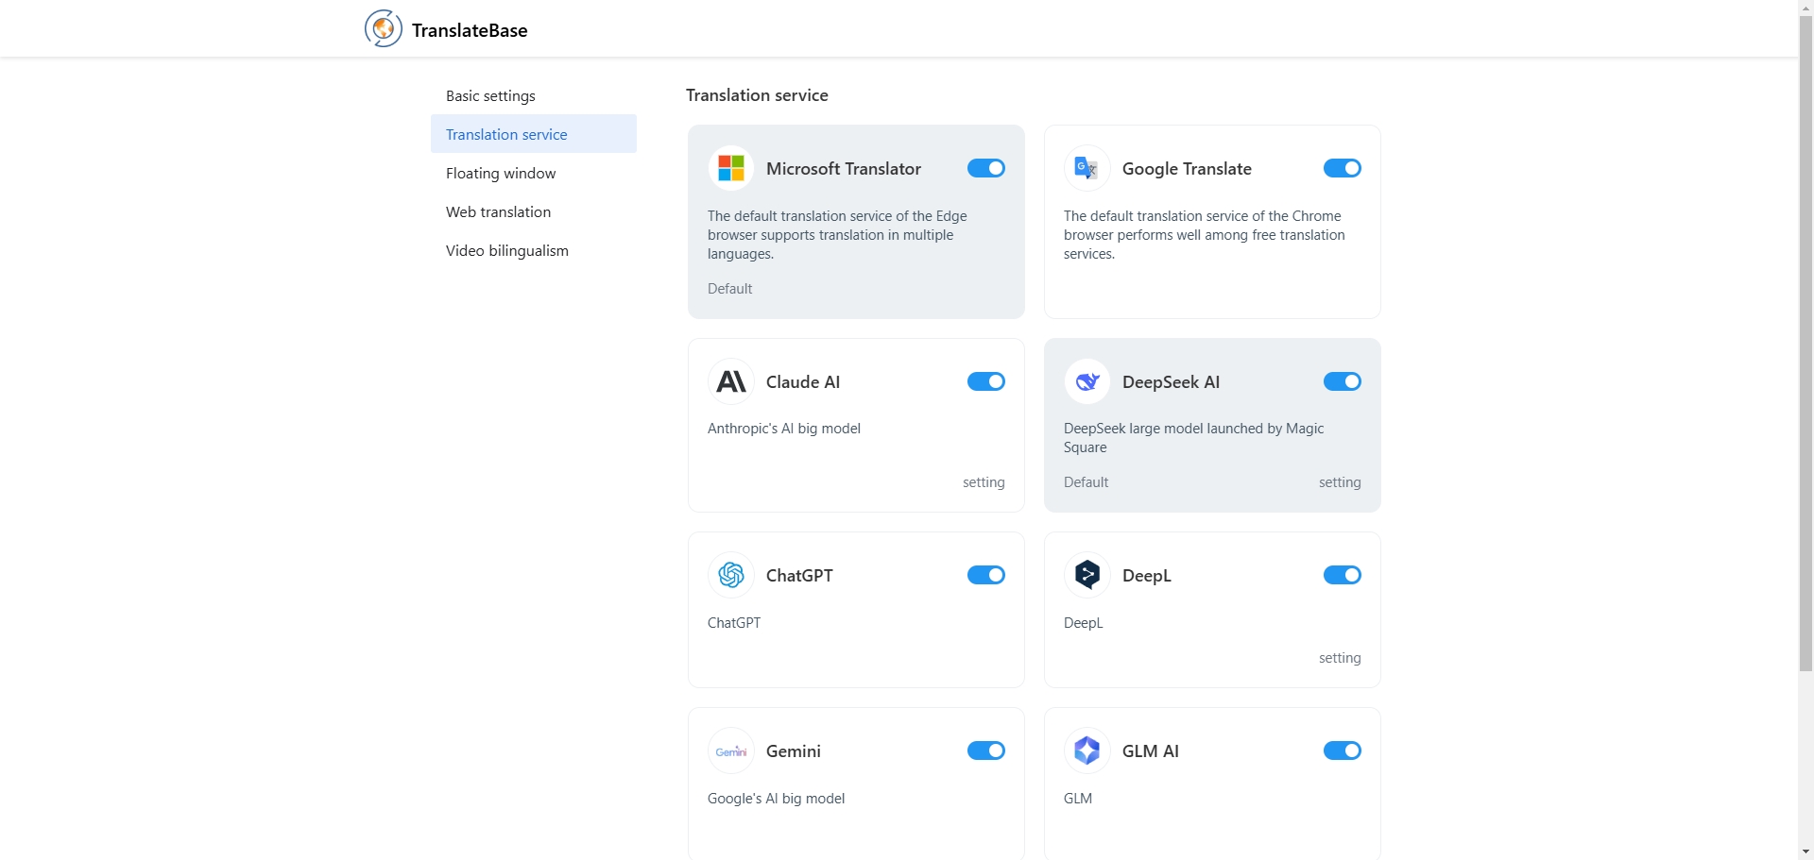Turn off Google Translate switch
This screenshot has width=1814, height=860.
click(1342, 168)
